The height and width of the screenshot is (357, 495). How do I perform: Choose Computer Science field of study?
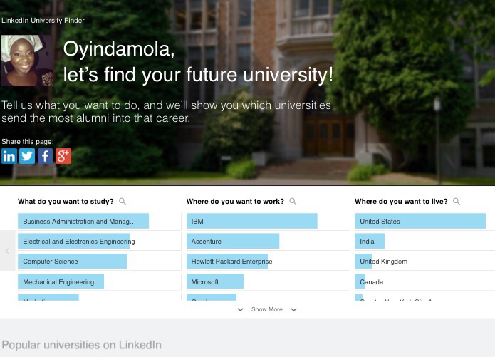pyautogui.click(x=72, y=262)
